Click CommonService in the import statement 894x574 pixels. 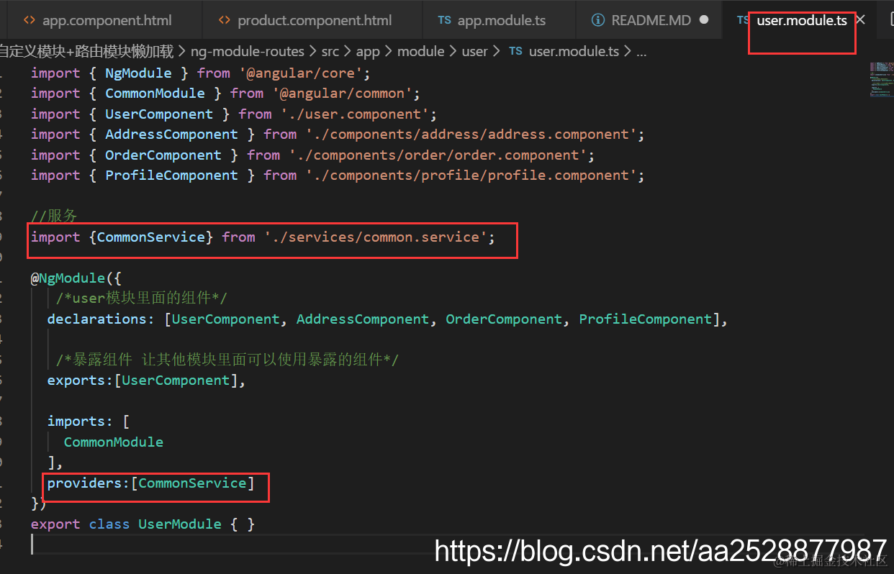(x=151, y=237)
